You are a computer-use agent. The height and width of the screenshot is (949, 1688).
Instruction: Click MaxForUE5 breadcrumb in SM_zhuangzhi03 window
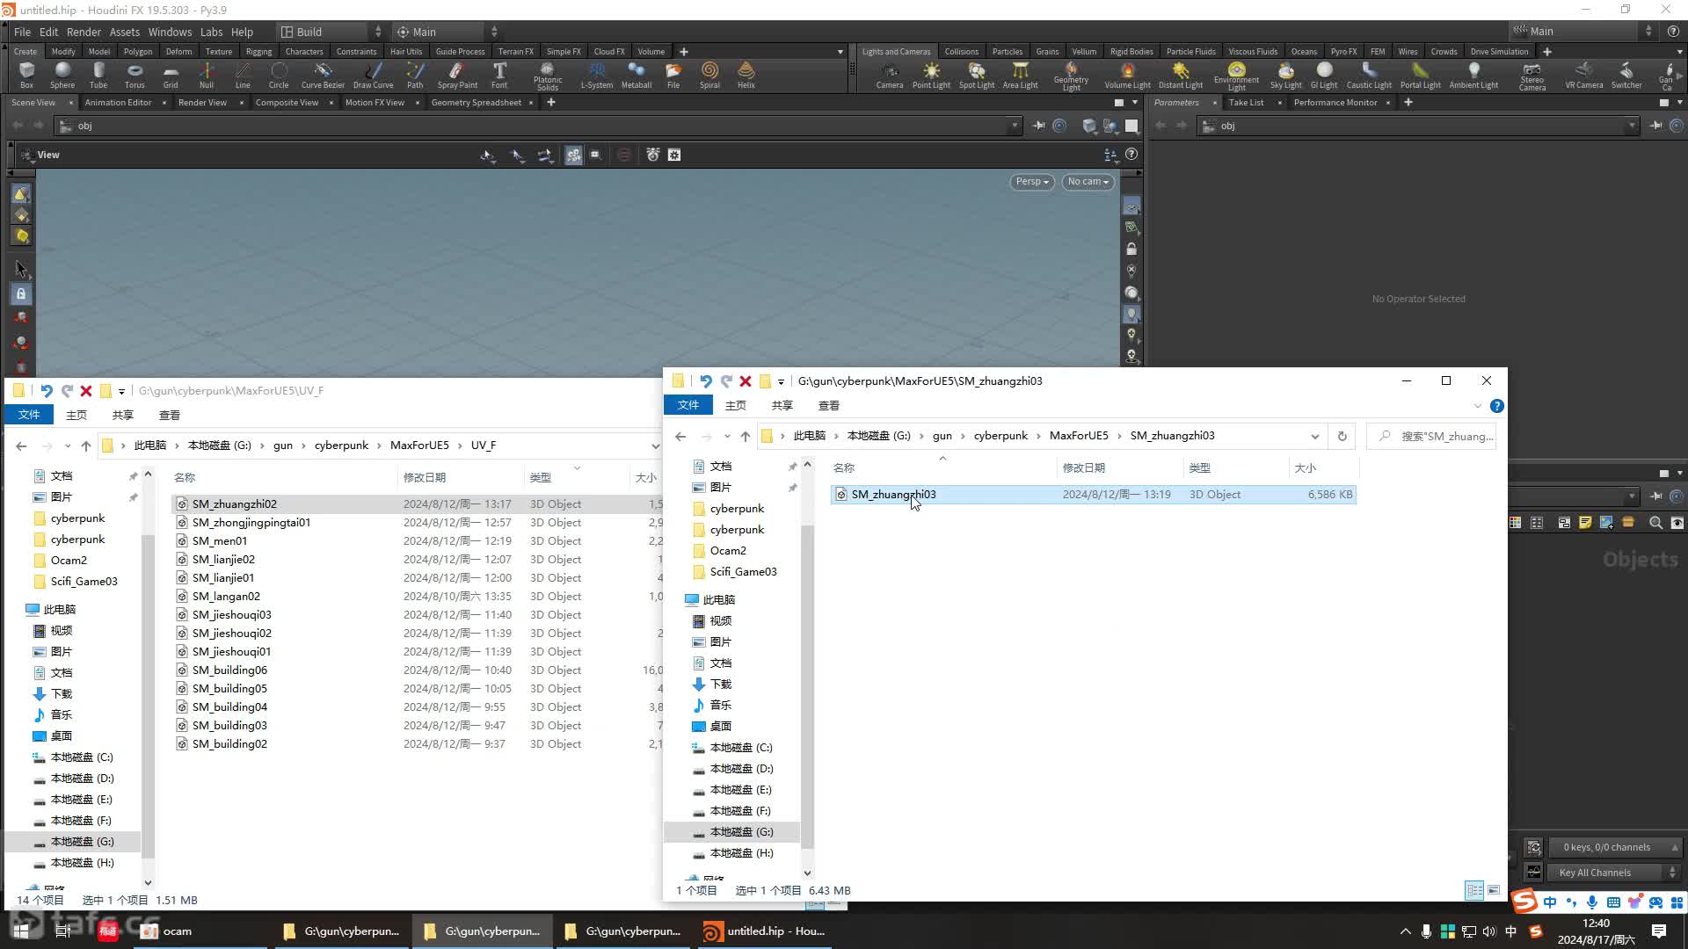[x=1079, y=436]
